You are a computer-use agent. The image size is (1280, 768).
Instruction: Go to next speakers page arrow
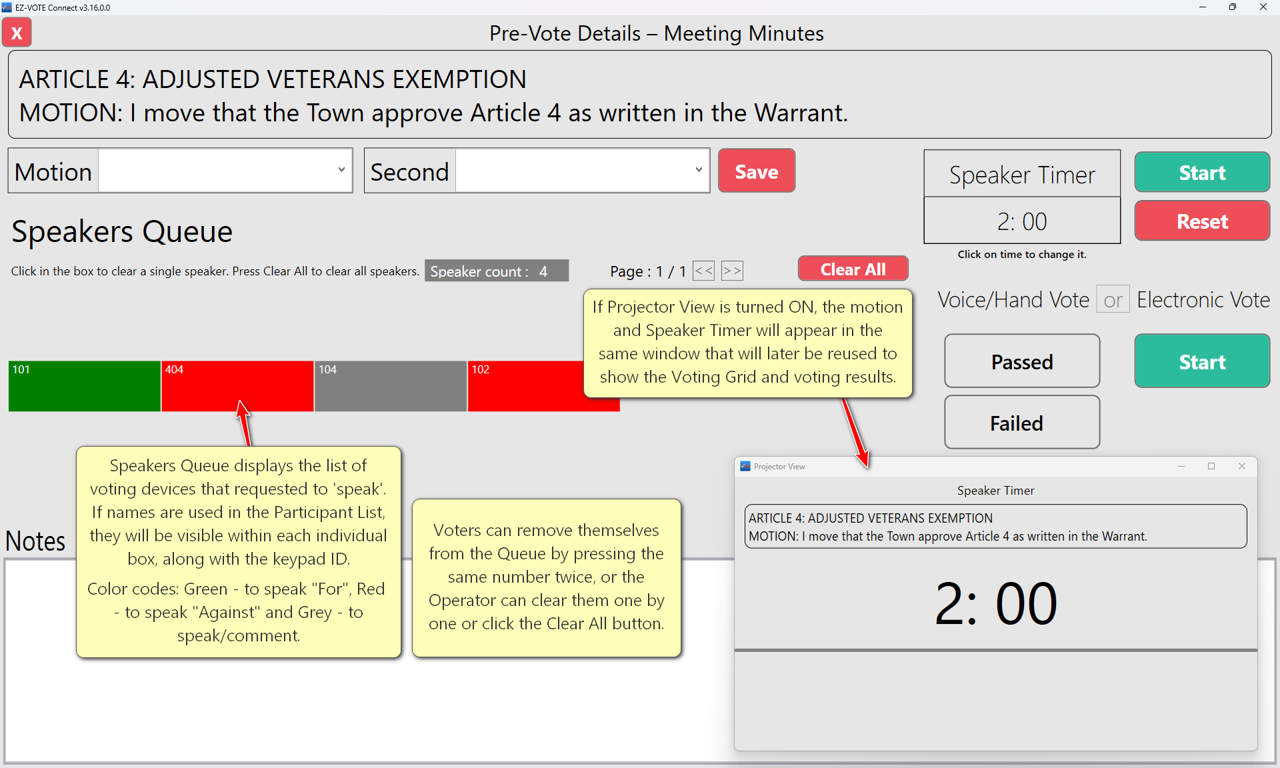tap(731, 271)
